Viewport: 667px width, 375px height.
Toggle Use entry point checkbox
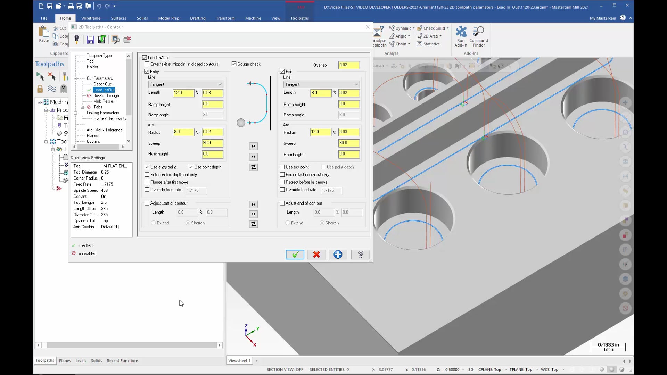[148, 167]
